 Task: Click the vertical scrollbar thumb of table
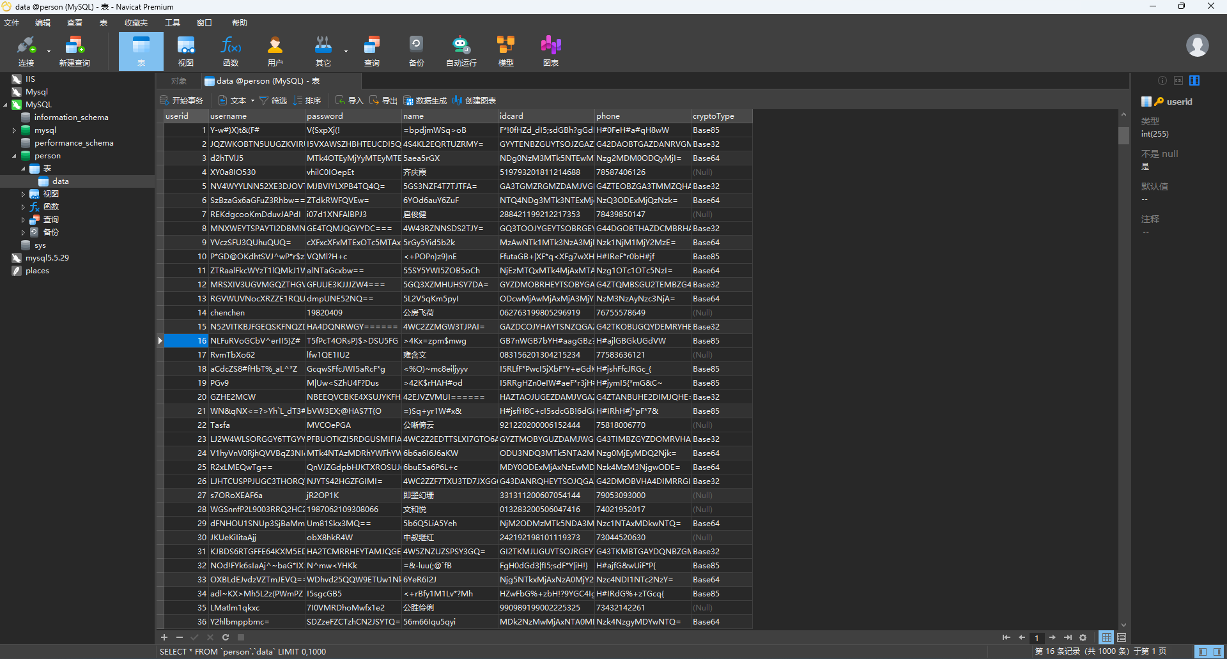point(1123,135)
